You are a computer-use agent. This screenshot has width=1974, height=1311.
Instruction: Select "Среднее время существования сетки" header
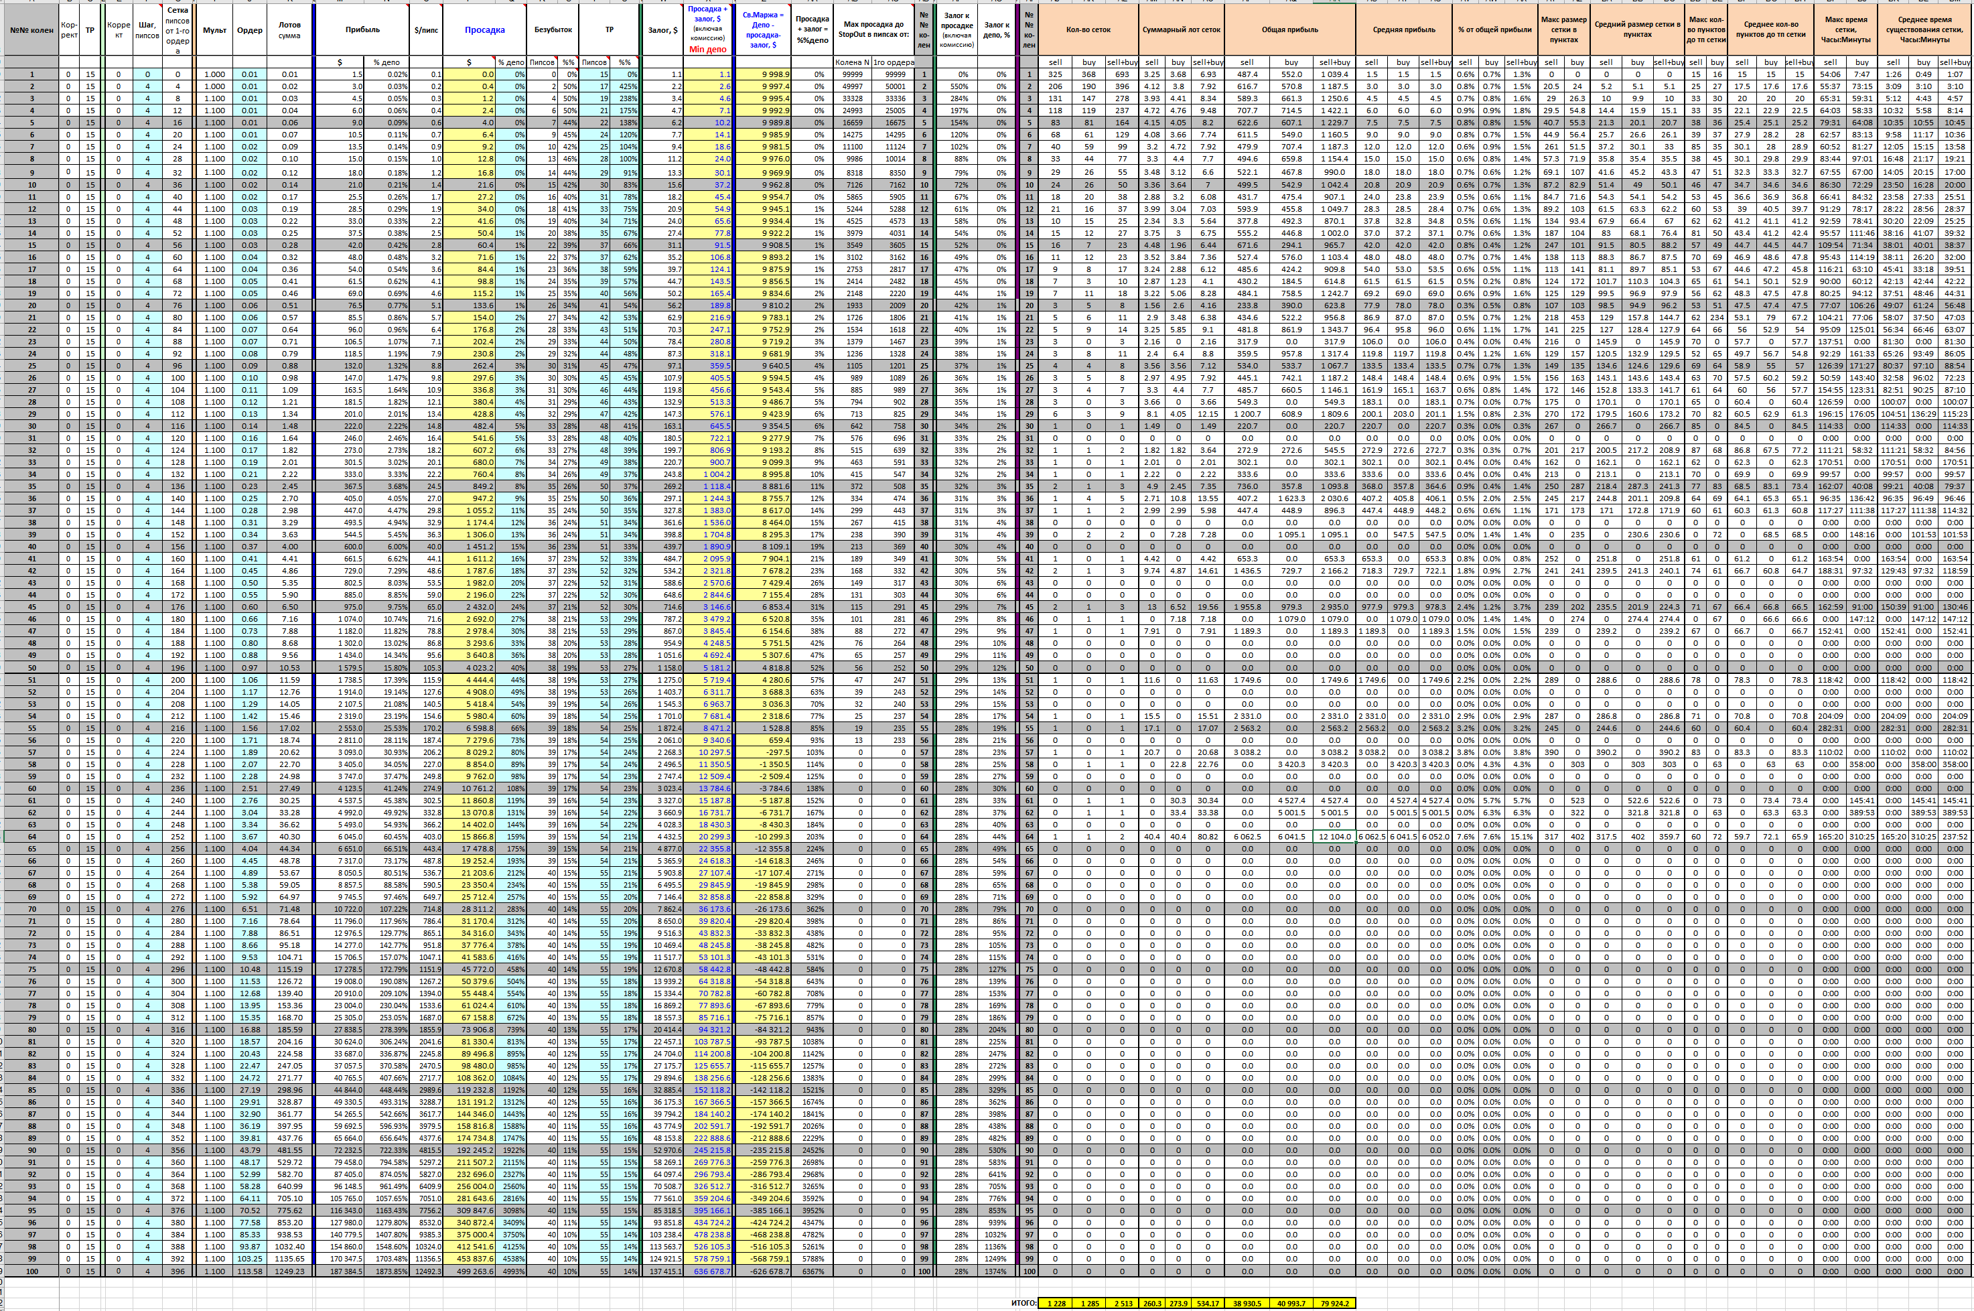(x=1924, y=30)
